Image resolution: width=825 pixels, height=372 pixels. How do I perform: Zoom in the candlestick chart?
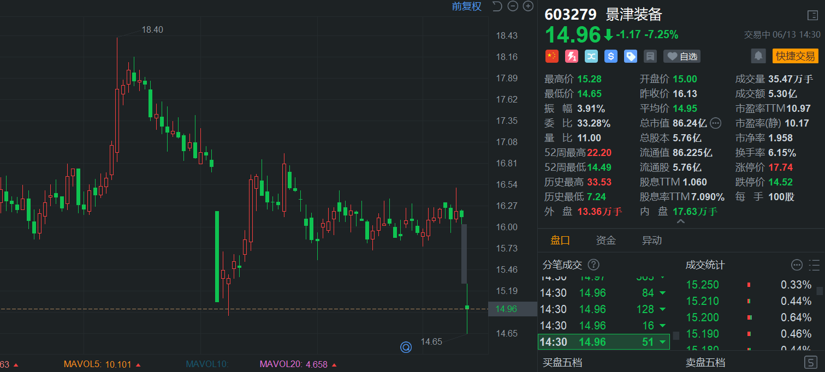[x=528, y=7]
